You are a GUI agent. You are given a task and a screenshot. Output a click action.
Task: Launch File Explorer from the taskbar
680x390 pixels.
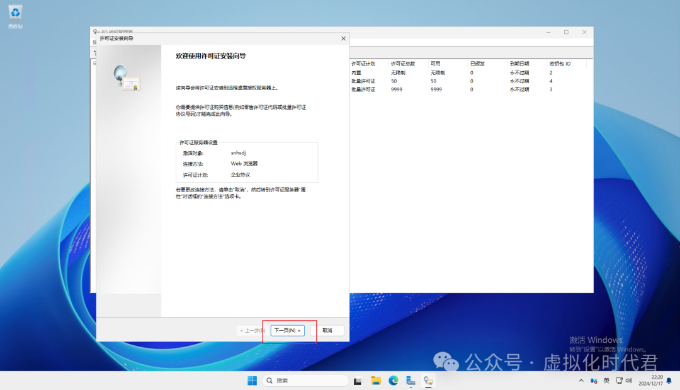pyautogui.click(x=376, y=381)
